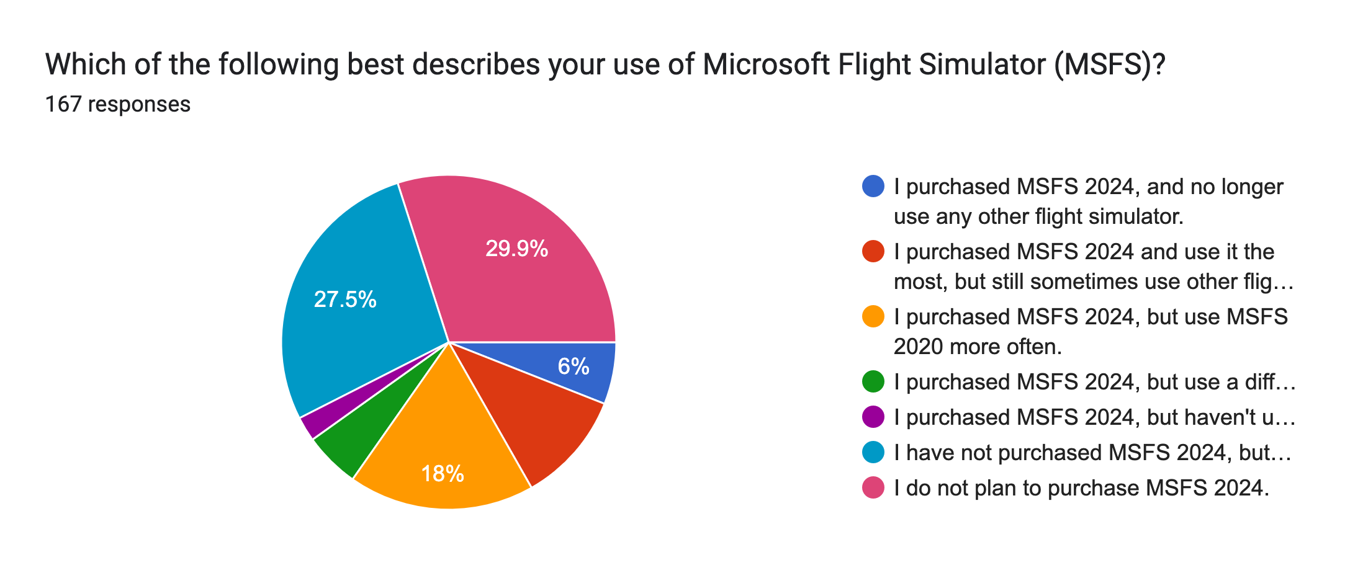The height and width of the screenshot is (573, 1363).
Task: Click legend entry 'I have not purchased MSFS 2024'
Action: [x=1091, y=453]
